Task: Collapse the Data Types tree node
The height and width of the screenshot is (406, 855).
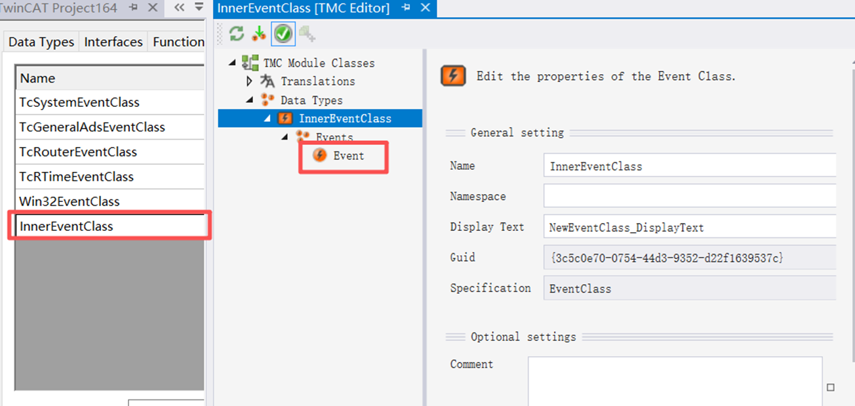Action: pyautogui.click(x=250, y=100)
